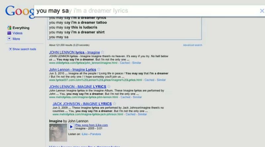Click Cached link under the oldielyrics result
The width and height of the screenshot is (265, 147).
[125, 63]
